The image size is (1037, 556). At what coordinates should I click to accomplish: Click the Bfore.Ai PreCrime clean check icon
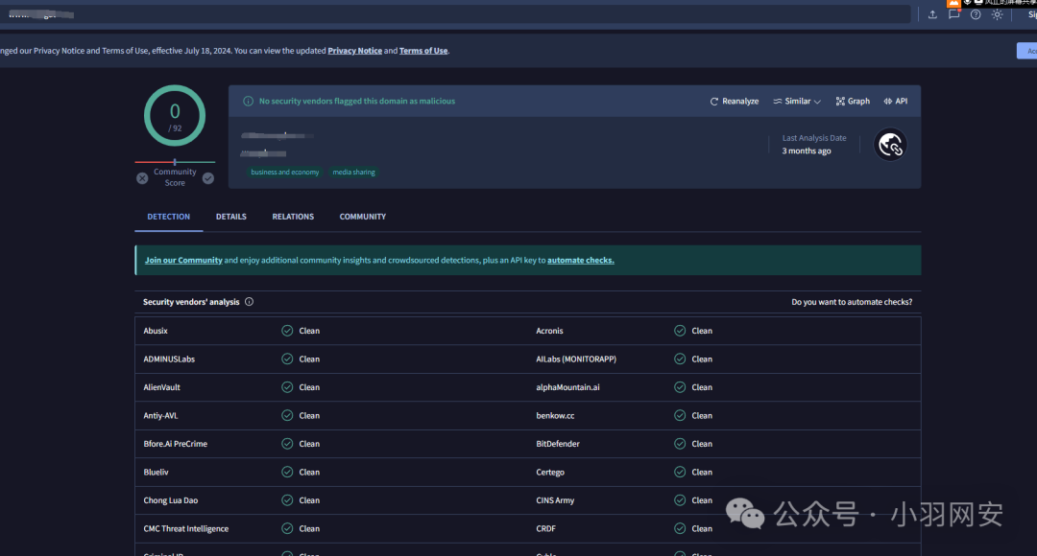[x=287, y=444]
